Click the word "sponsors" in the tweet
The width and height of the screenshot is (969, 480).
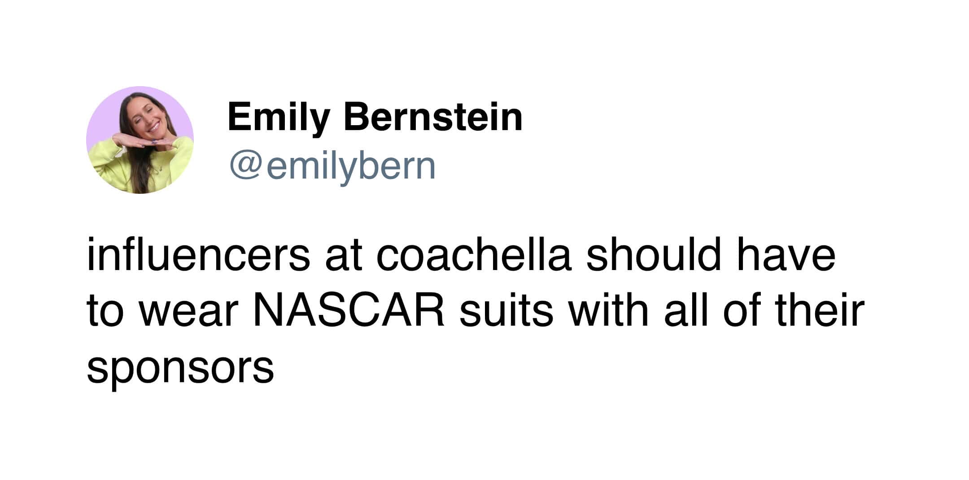click(180, 368)
